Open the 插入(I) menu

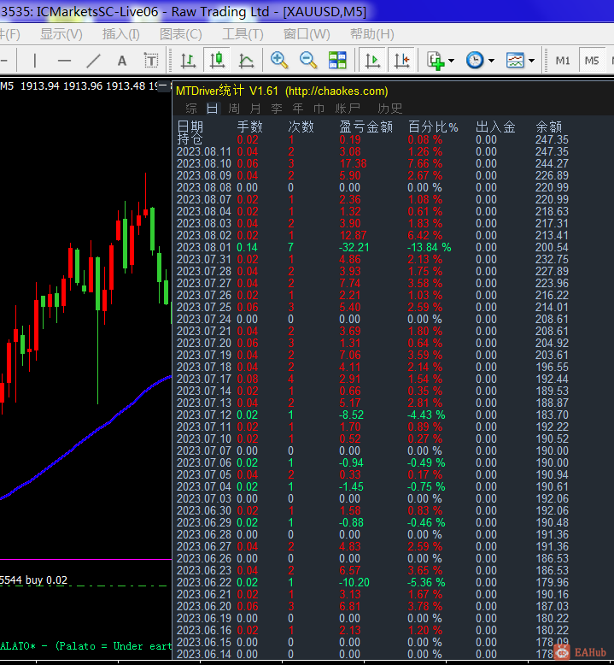120,34
